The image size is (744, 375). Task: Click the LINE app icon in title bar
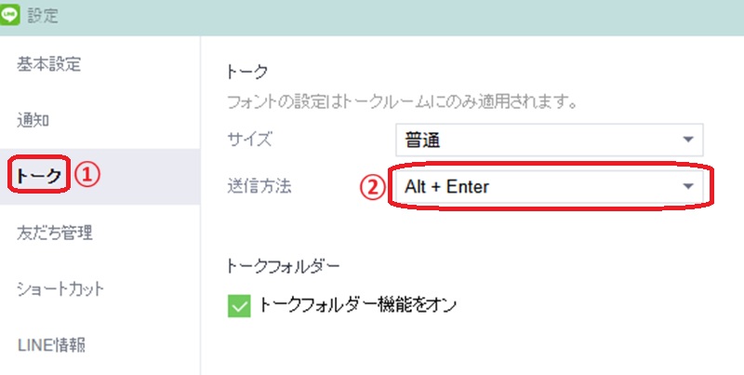point(9,15)
